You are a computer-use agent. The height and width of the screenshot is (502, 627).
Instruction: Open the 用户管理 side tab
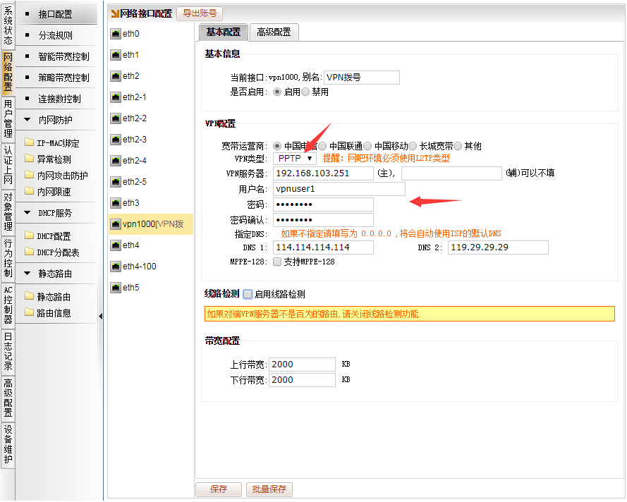8,118
